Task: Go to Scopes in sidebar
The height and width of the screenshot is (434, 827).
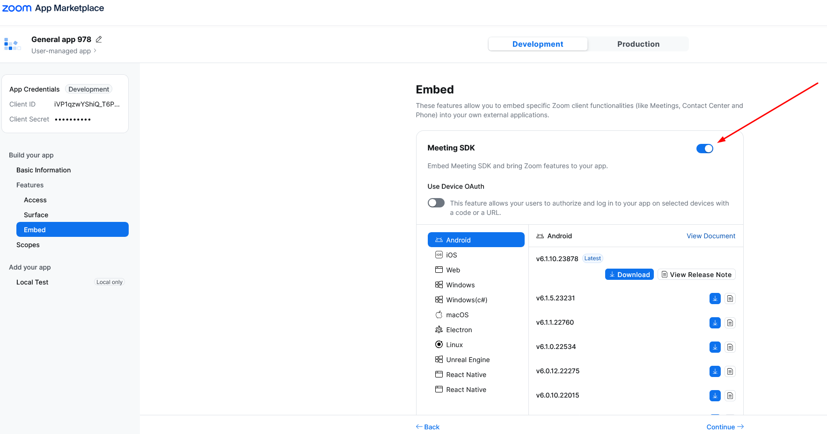Action: point(28,245)
